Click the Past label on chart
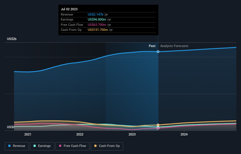This screenshot has width=241, height=154. 152,46
